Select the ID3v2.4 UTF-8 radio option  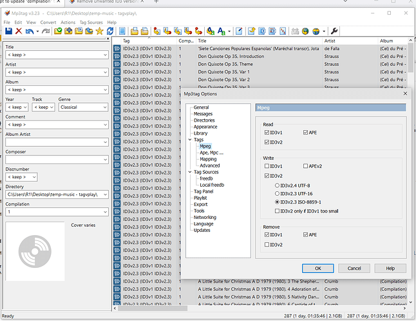click(277, 185)
